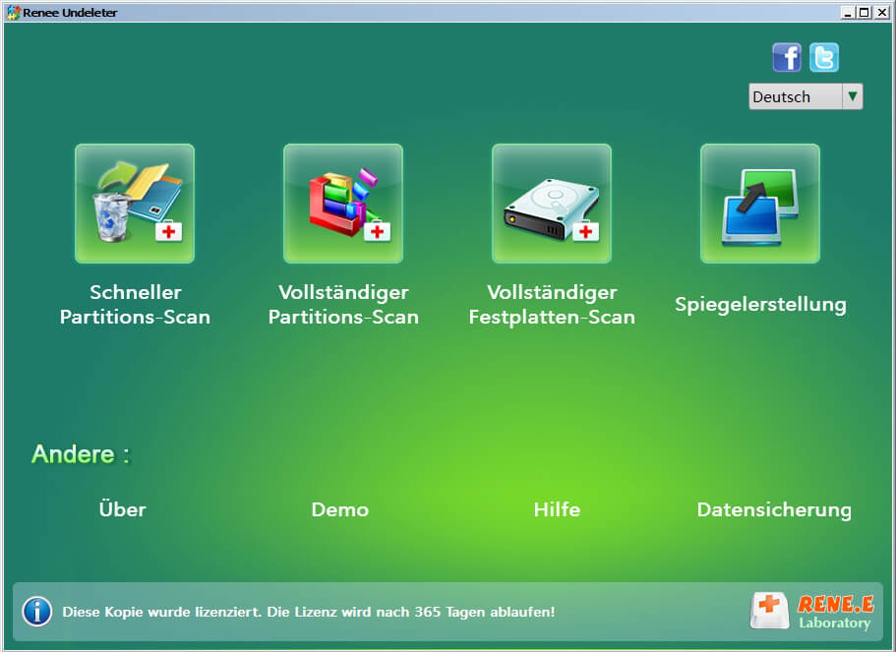The height and width of the screenshot is (652, 896).
Task: Open the Schneller Partitions-Scan recycle bin icon
Action: point(135,204)
